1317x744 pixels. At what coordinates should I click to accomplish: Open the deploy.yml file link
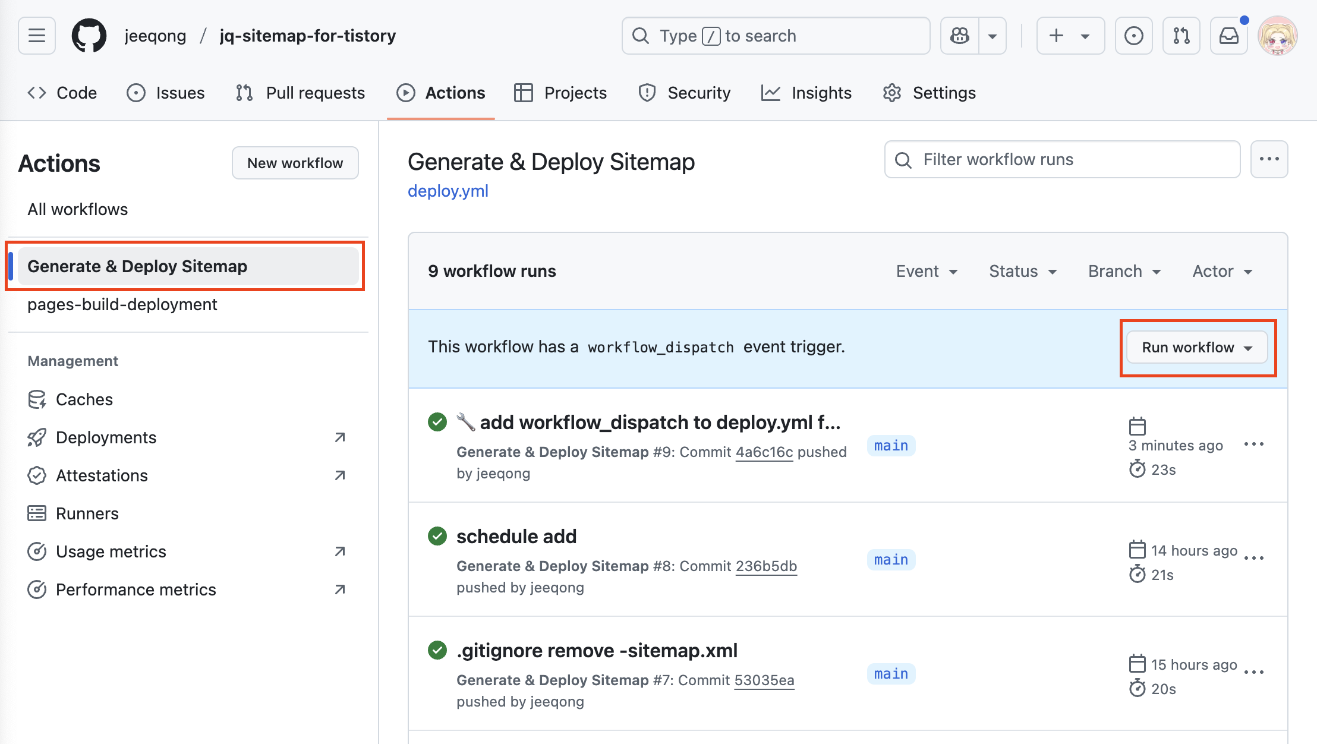448,191
